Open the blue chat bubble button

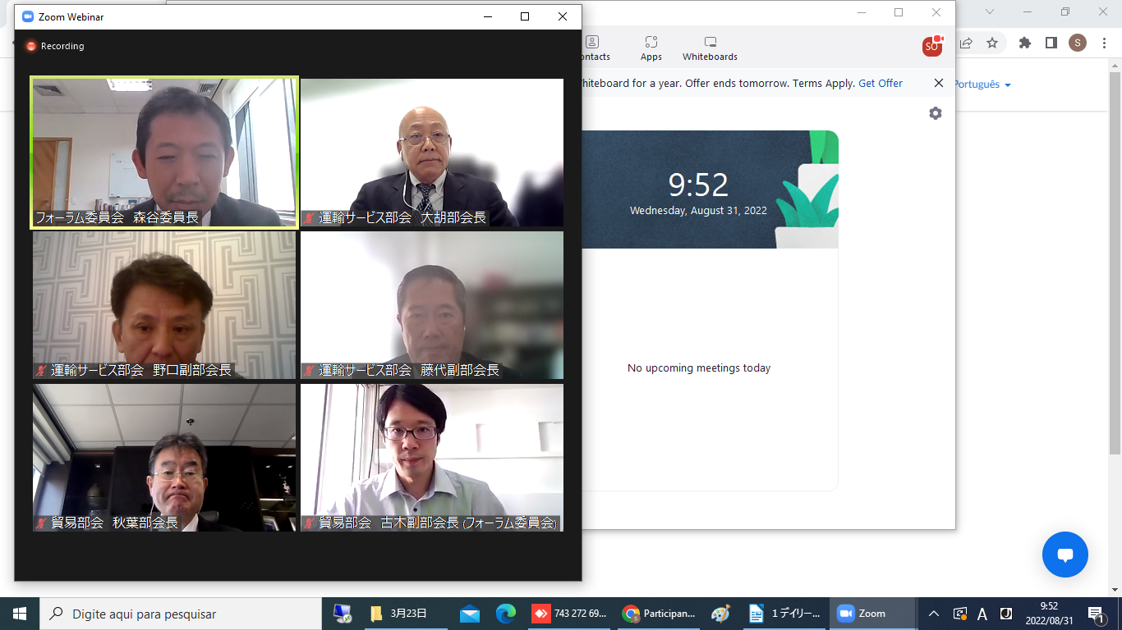coord(1065,555)
